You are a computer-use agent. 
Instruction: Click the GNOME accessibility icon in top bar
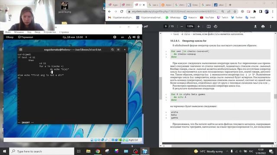[x=115, y=37]
